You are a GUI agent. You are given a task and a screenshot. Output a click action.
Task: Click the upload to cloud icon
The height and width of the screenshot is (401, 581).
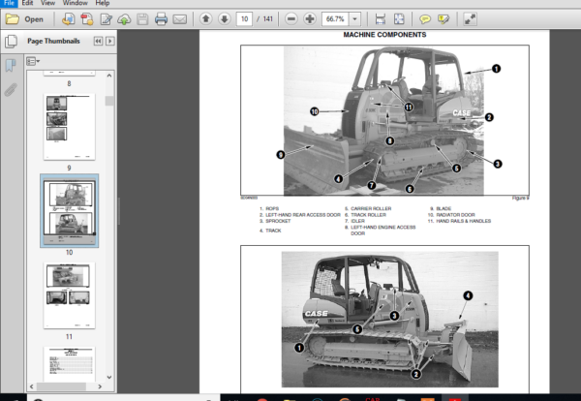124,19
